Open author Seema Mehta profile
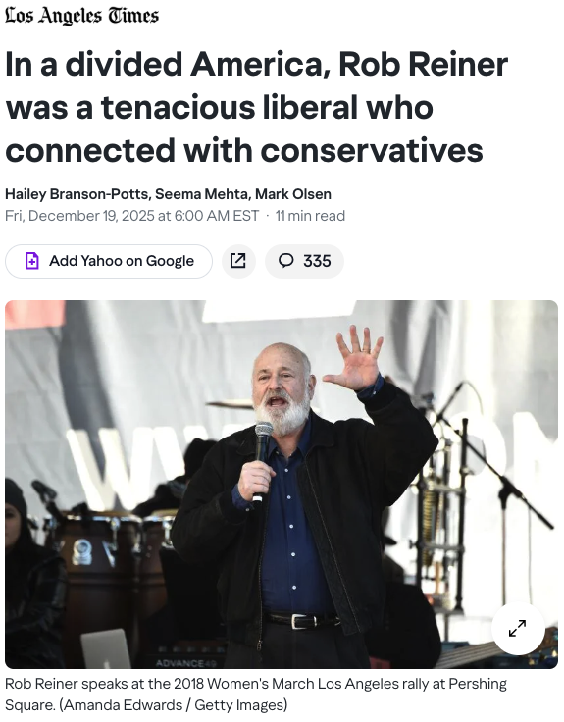The image size is (564, 722). [201, 194]
